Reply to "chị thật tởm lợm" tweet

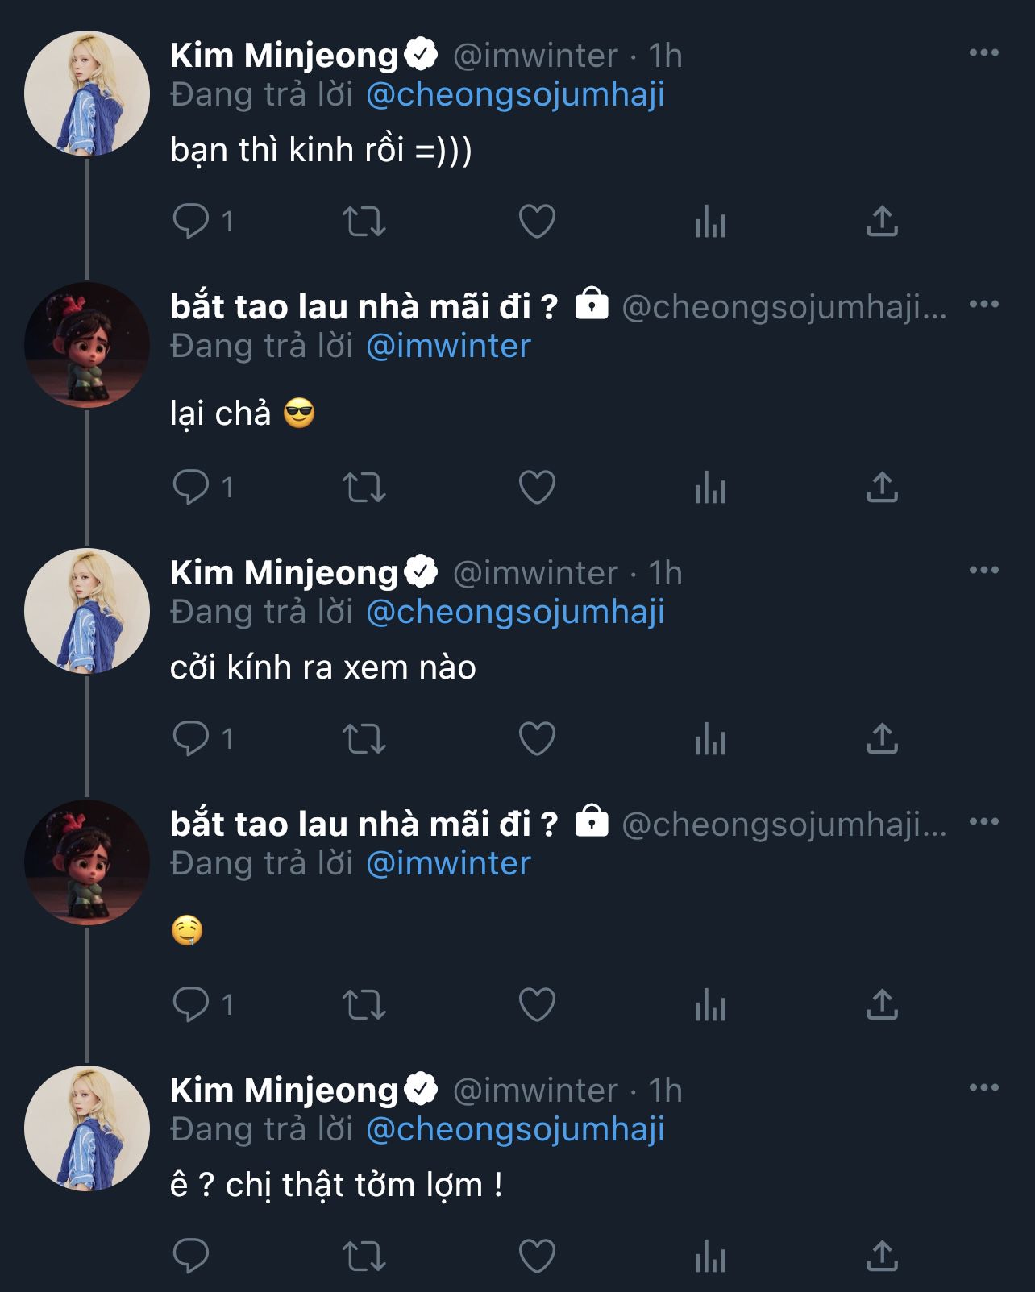(191, 1256)
